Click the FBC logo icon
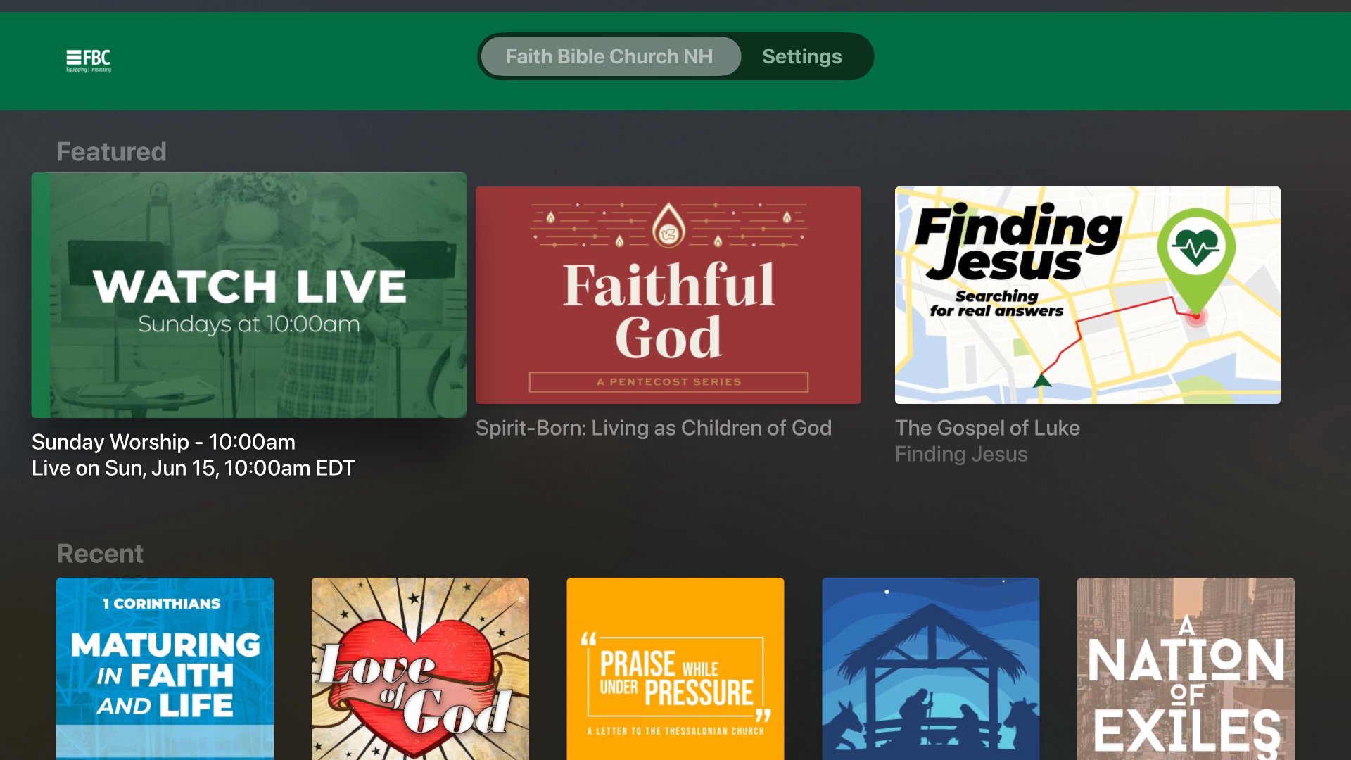Viewport: 1351px width, 760px height. tap(89, 61)
